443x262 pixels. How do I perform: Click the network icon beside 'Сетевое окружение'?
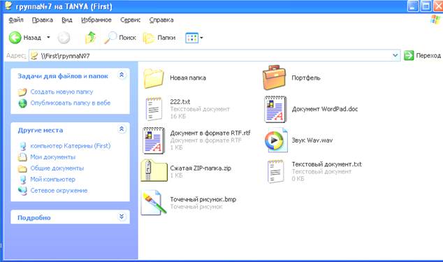[22, 191]
